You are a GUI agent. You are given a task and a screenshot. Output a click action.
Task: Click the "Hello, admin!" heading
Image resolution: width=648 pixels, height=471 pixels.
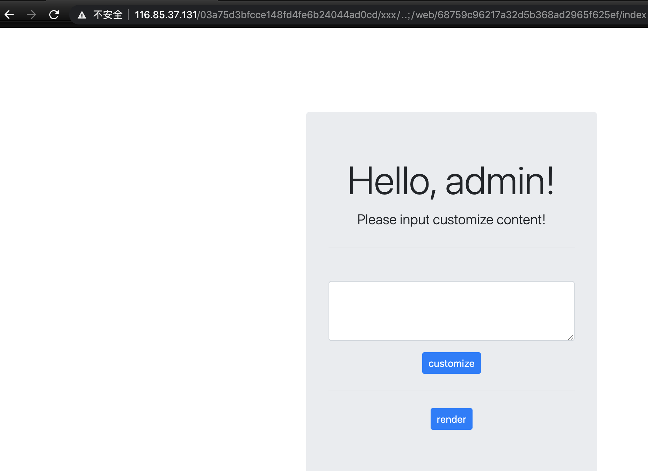point(451,181)
